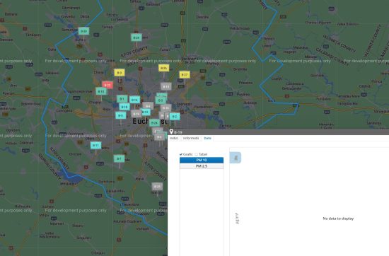389x256 pixels.
Task: Click the B-28 station marker
Action: coord(137,37)
